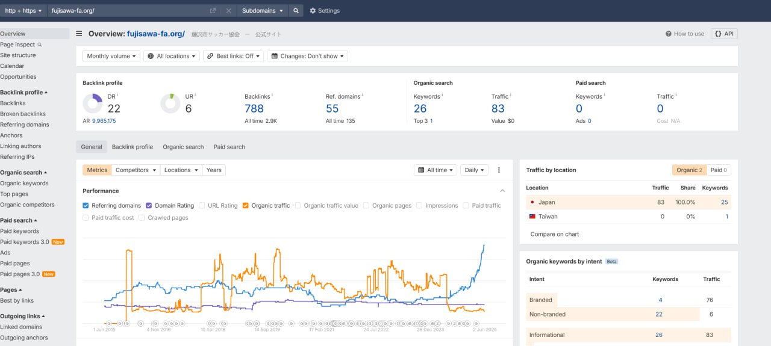771x346 pixels.
Task: Open the Subdomains mode dropdown
Action: pos(262,11)
